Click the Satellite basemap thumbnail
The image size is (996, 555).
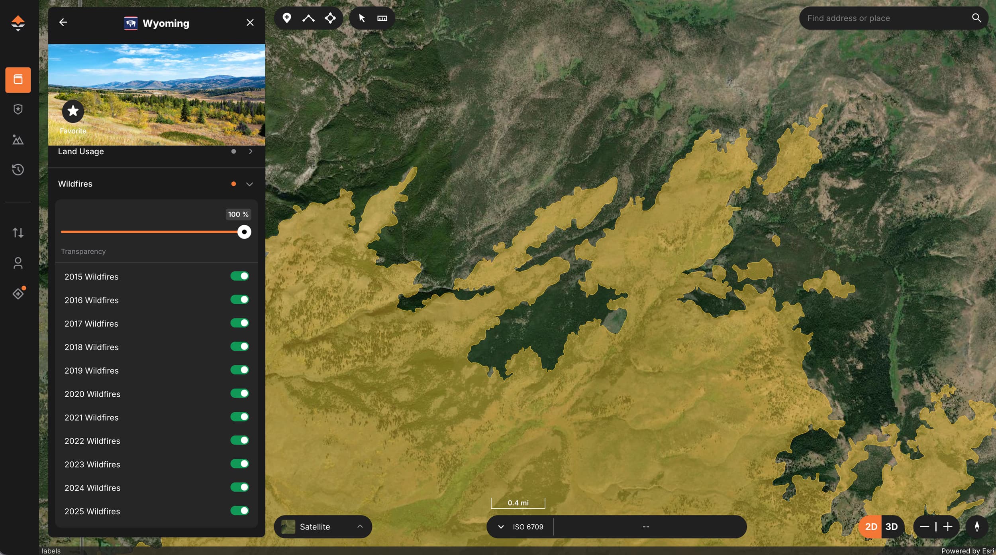[x=288, y=527]
